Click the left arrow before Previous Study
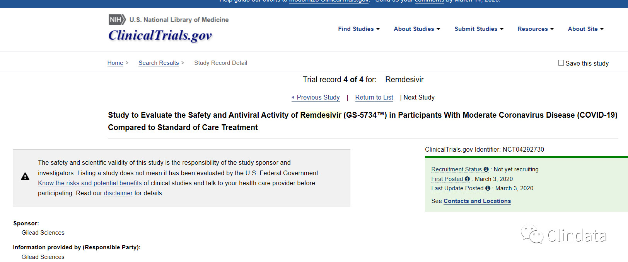Viewport: 628px width, 262px height. point(293,98)
